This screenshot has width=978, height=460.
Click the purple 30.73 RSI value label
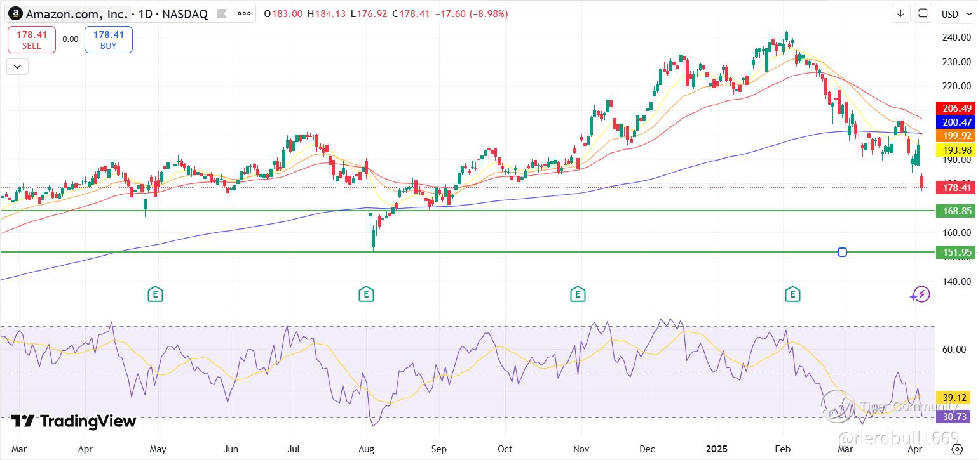953,416
